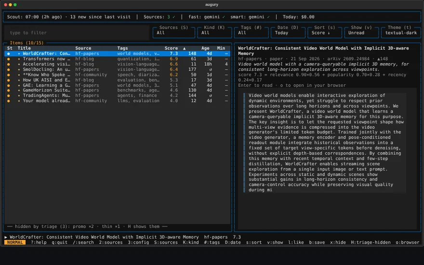The image size is (424, 265).
Task: Open the Show (v) dropdown set to Unread
Action: [x=361, y=33]
